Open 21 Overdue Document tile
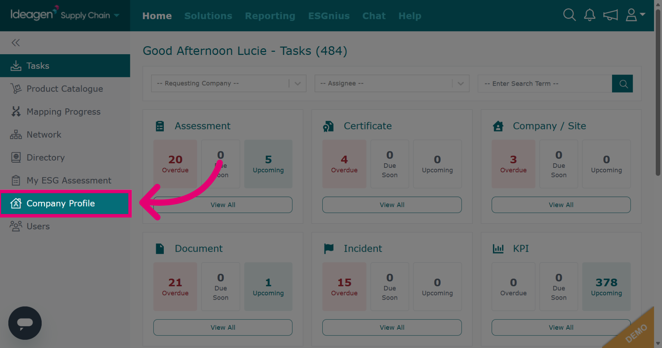This screenshot has height=348, width=662. click(175, 287)
